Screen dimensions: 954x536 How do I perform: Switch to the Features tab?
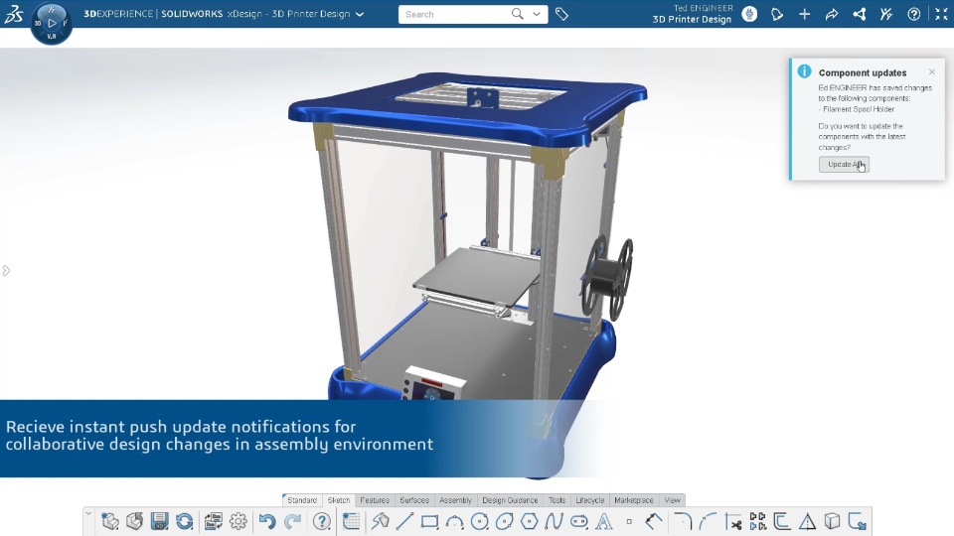pyautogui.click(x=375, y=500)
